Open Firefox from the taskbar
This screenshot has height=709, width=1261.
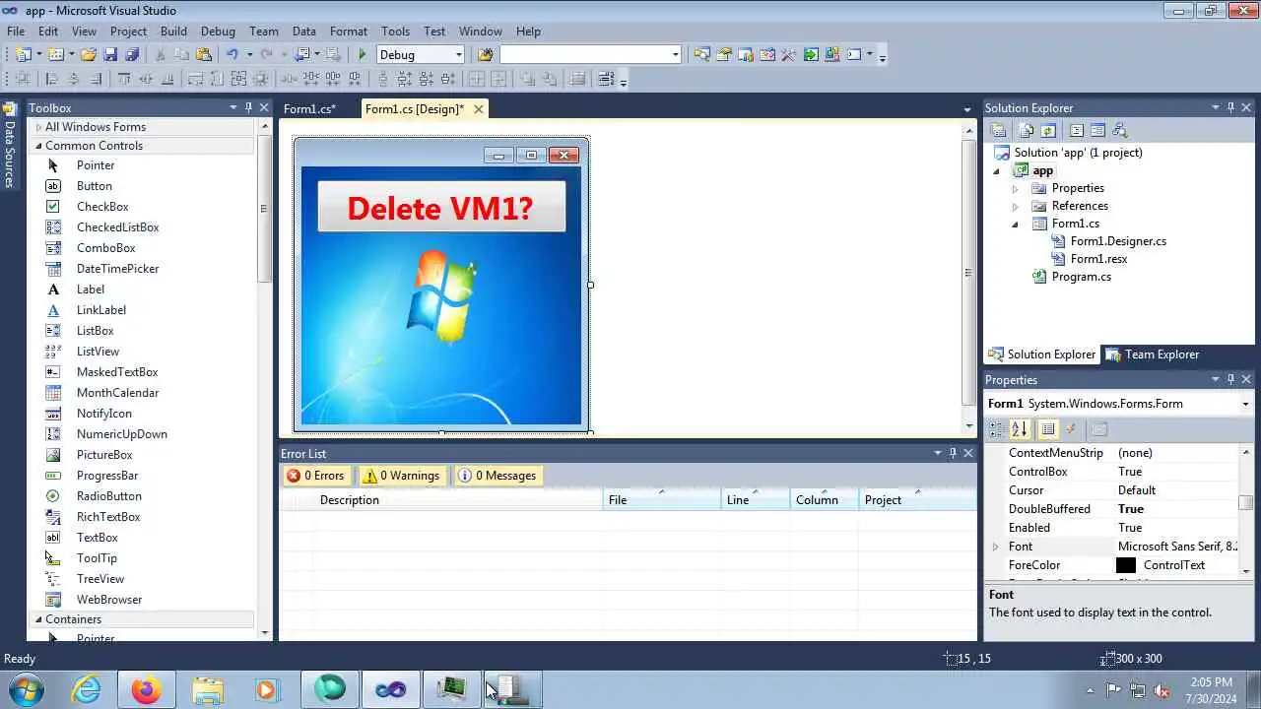coord(147,690)
